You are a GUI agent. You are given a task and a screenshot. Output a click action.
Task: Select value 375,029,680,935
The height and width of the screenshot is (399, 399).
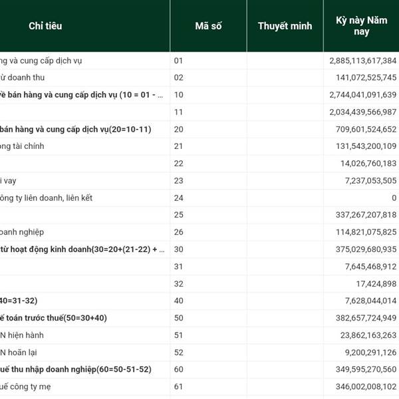click(x=366, y=249)
